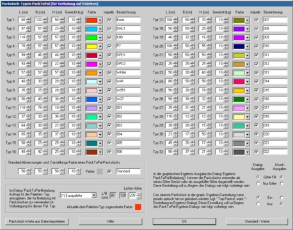Click the Typ 10 green-blue color box
This screenshot has height=230, width=293.
[91, 99]
